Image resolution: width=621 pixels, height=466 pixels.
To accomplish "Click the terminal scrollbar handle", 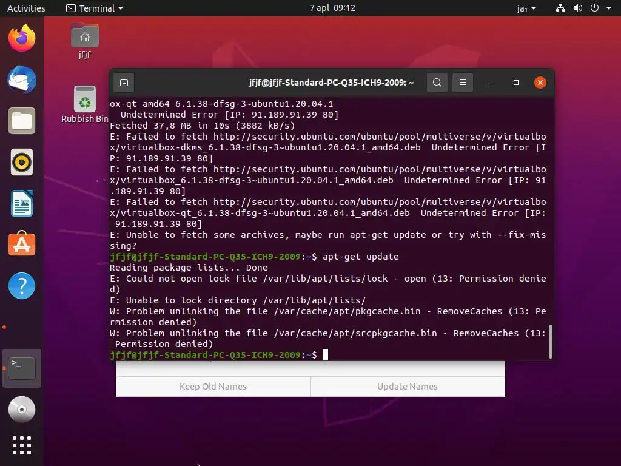I will pyautogui.click(x=550, y=341).
